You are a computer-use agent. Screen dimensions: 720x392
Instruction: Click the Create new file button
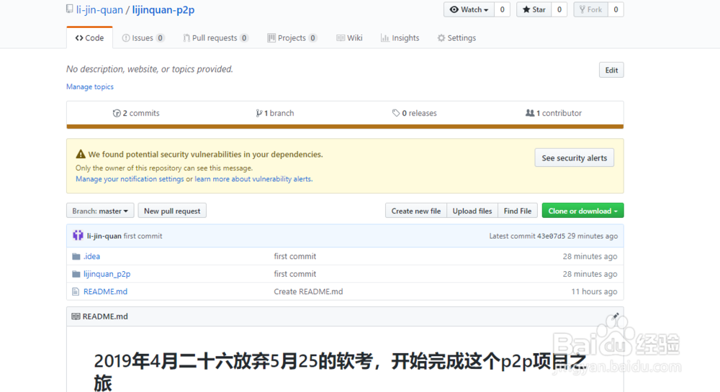416,211
